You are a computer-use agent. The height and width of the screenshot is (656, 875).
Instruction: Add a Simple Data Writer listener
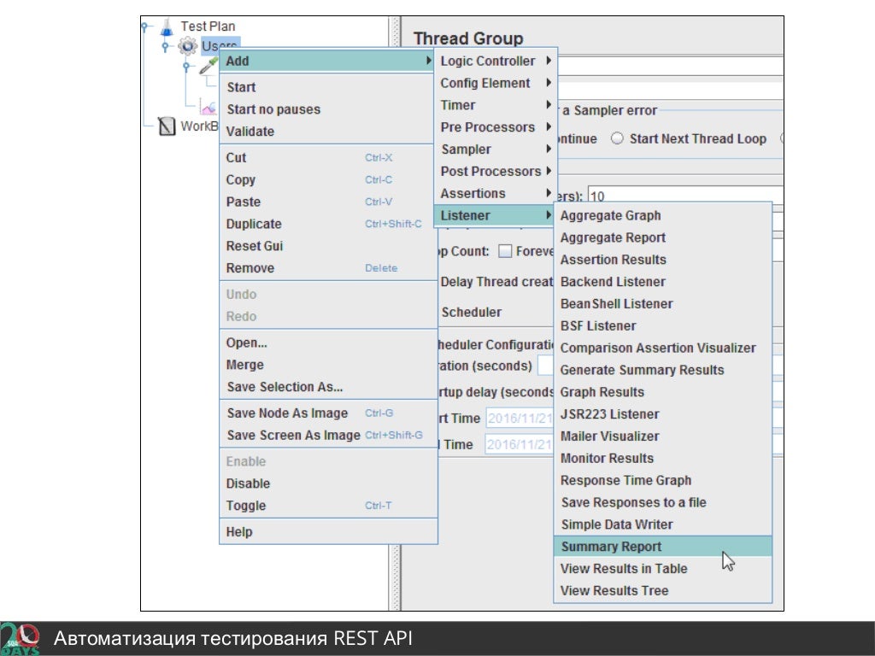point(663,525)
